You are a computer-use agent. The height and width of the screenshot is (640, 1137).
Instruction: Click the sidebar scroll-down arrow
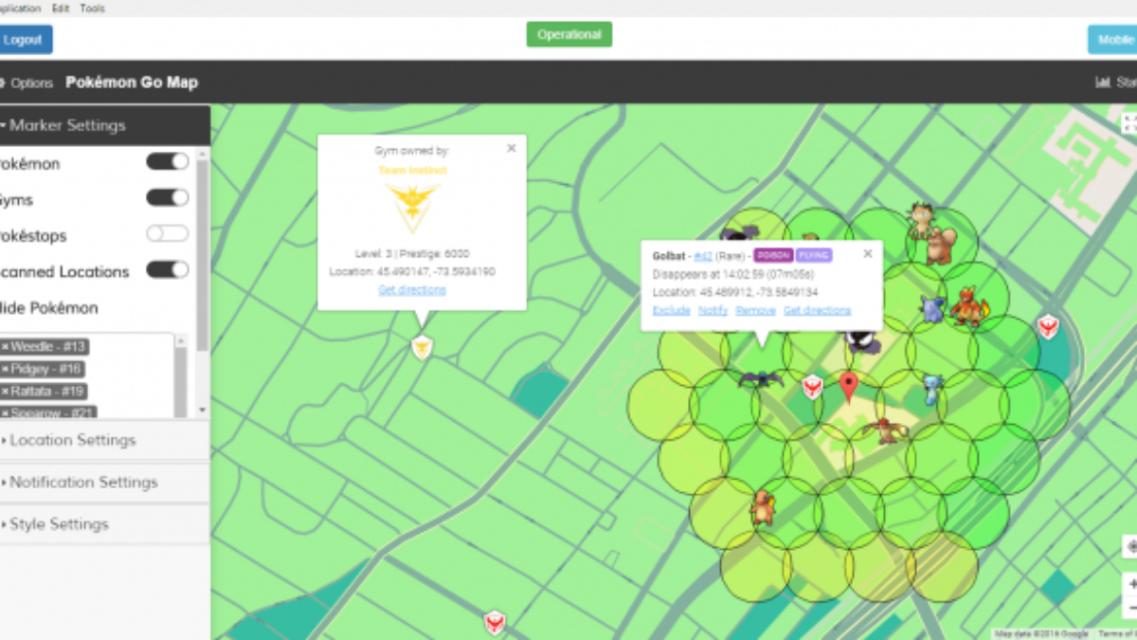click(203, 410)
